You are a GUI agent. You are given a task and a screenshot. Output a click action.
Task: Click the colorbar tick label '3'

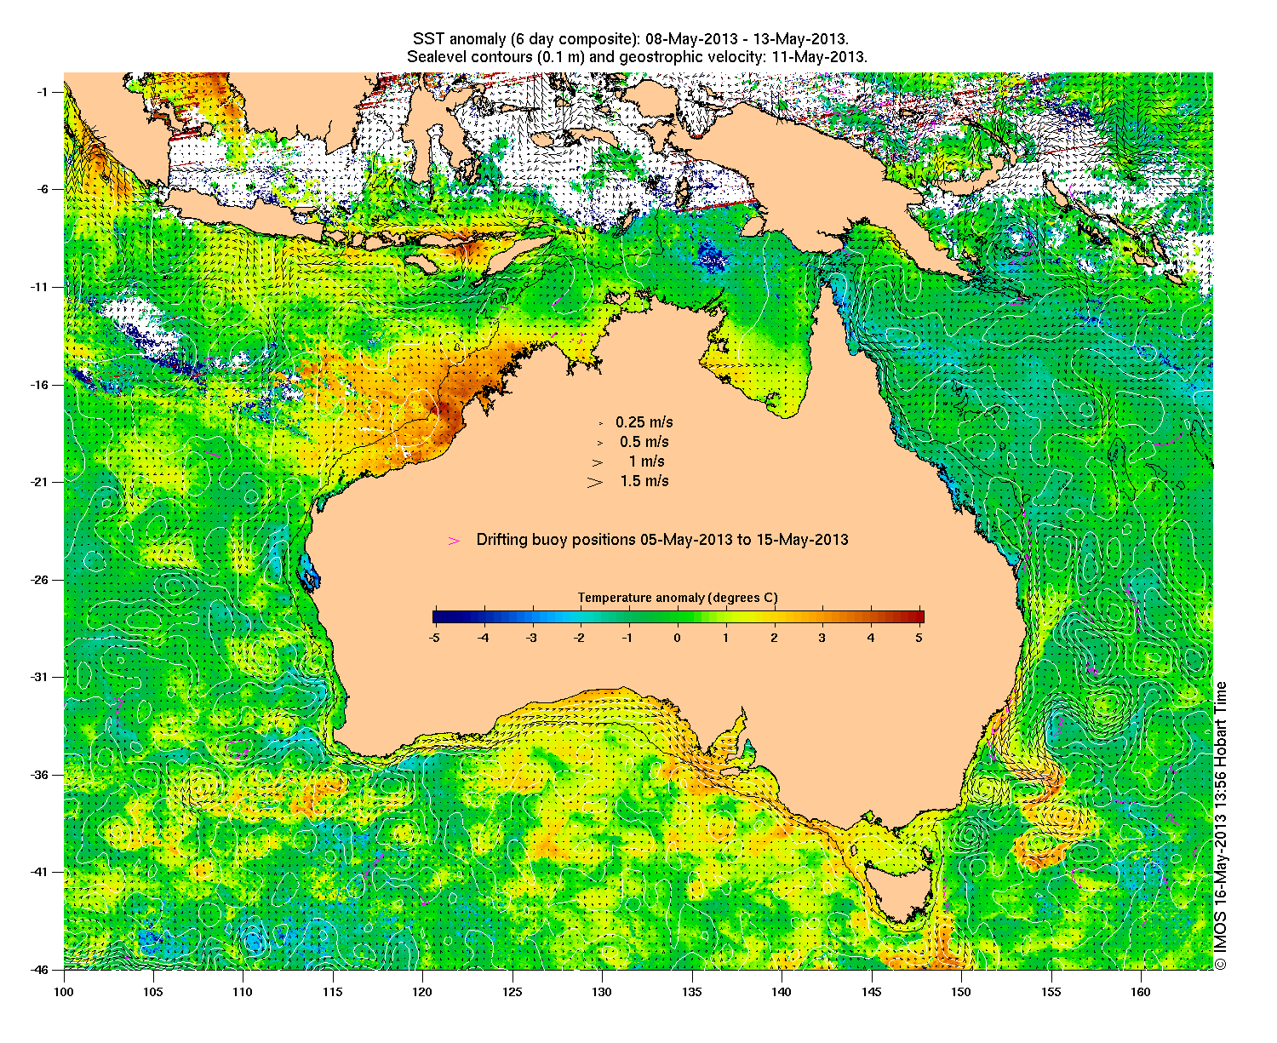(x=822, y=637)
